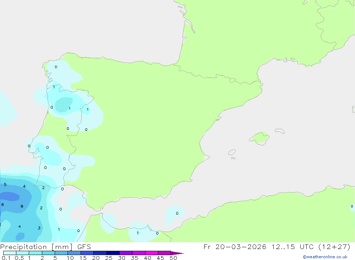
Task: Click the island of Mallorca on the map
Action: [x=260, y=138]
